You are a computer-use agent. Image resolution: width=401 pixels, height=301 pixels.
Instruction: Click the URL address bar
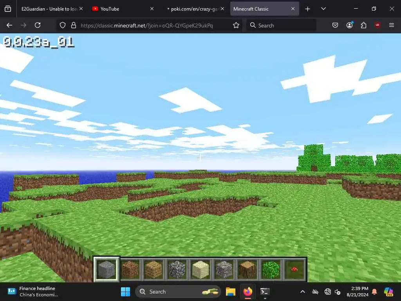tap(147, 25)
